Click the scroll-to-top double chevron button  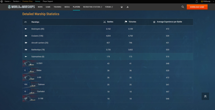[x=205, y=96]
